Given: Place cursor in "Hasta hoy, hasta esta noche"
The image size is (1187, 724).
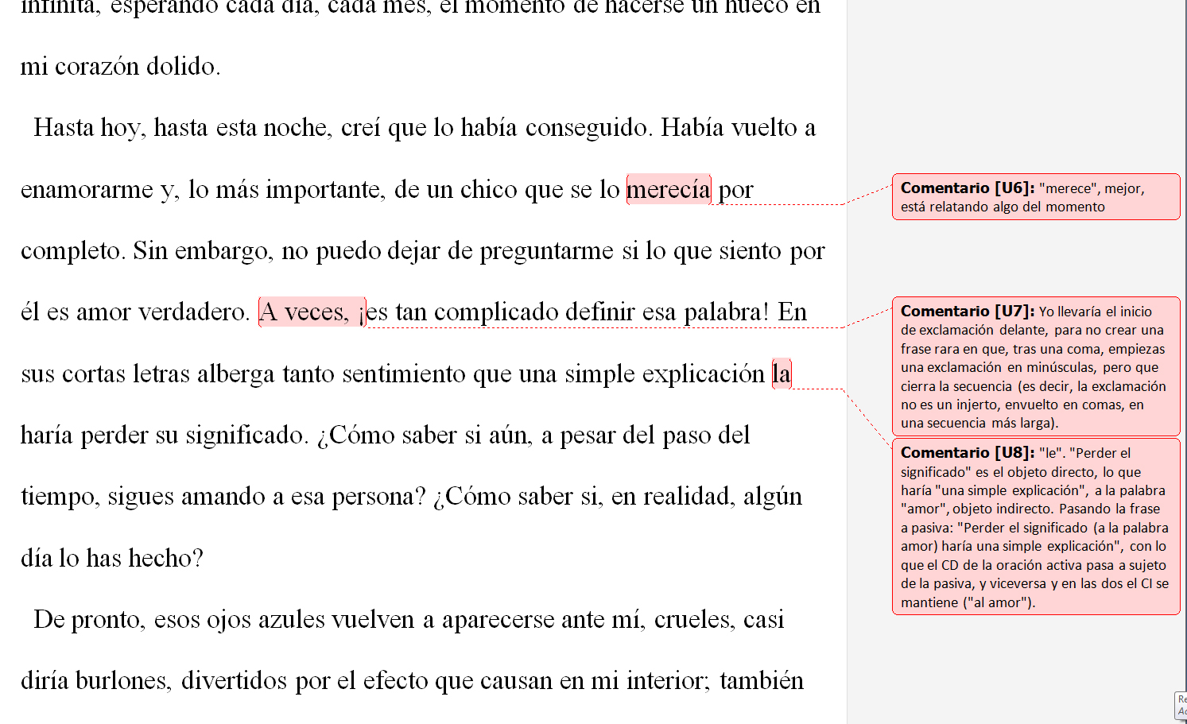Looking at the screenshot, I should coord(182,128).
